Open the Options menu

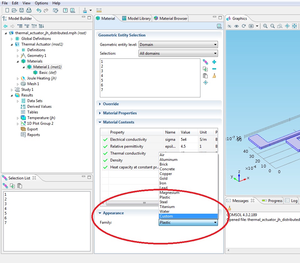[x=41, y=3]
